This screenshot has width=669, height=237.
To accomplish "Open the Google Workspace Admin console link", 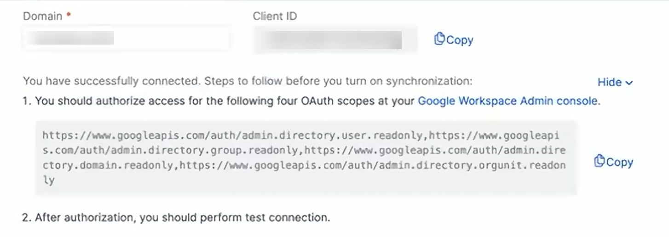I will (x=508, y=101).
